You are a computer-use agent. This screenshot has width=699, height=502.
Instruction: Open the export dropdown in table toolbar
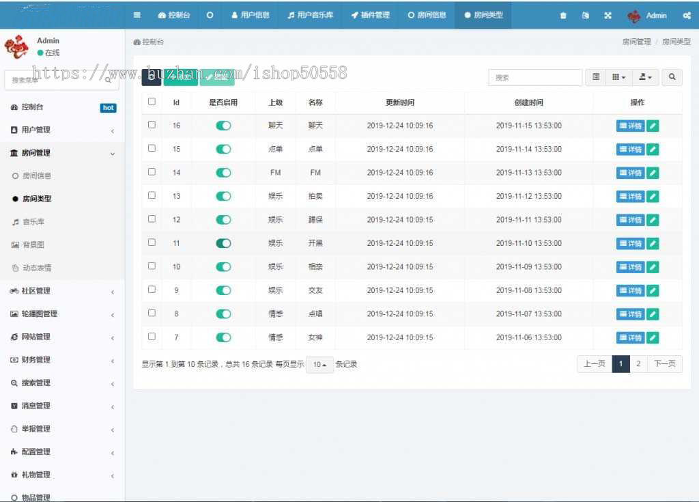coord(645,77)
